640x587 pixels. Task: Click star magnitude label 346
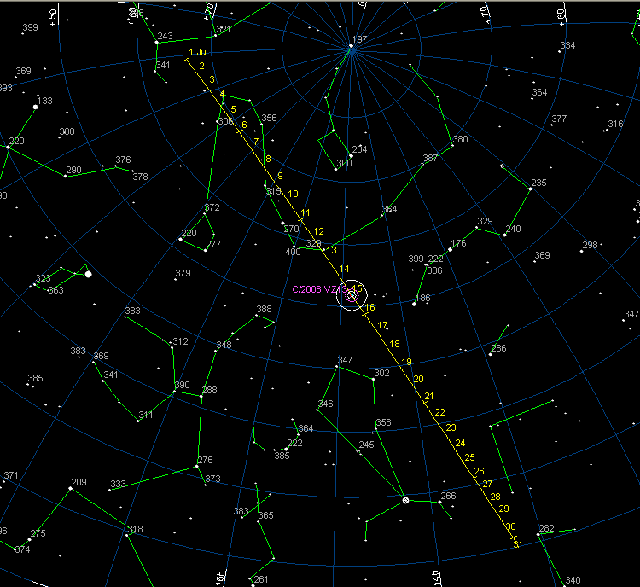click(x=325, y=404)
